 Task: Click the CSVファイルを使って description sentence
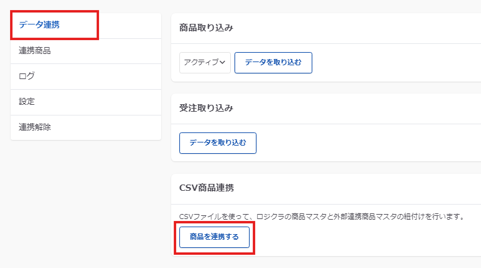(x=321, y=217)
